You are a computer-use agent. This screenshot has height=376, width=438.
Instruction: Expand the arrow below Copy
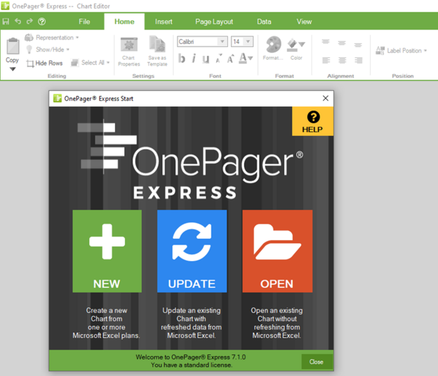pos(13,69)
